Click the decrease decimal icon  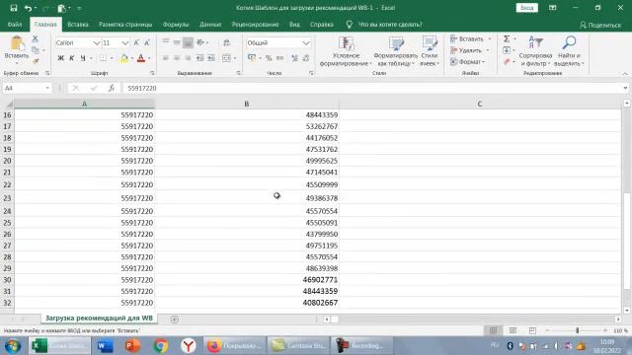tap(306, 58)
